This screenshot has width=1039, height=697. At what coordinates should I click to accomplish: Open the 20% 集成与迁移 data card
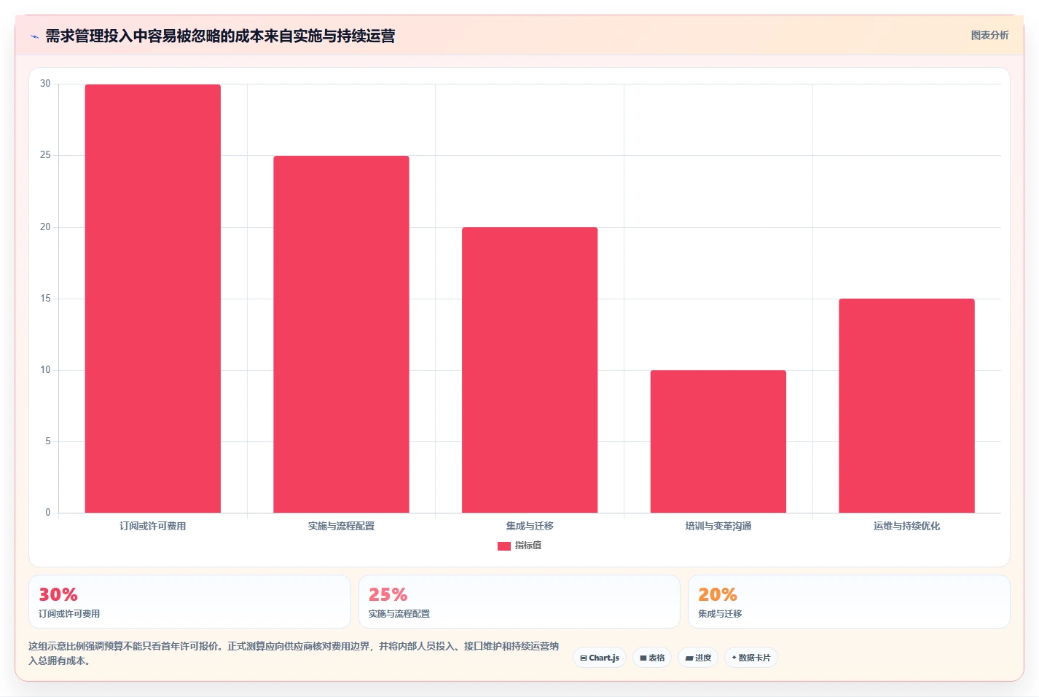849,602
